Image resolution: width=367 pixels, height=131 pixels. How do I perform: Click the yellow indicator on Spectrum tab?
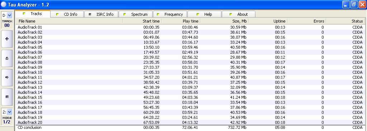click(x=124, y=14)
